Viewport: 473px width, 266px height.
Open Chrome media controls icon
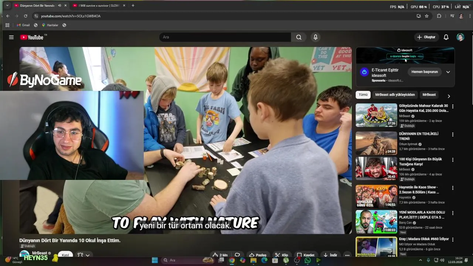pos(452,16)
